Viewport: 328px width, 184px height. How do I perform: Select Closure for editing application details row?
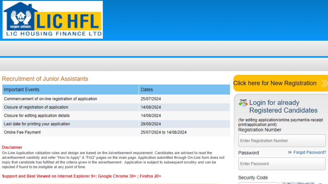116,116
